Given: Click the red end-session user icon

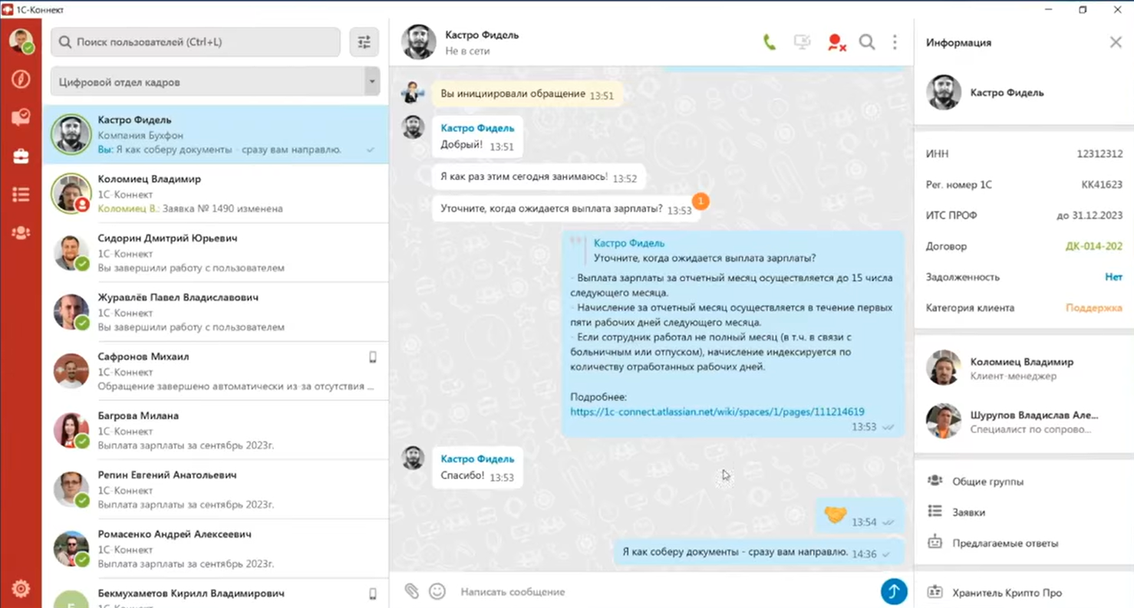Looking at the screenshot, I should (836, 43).
